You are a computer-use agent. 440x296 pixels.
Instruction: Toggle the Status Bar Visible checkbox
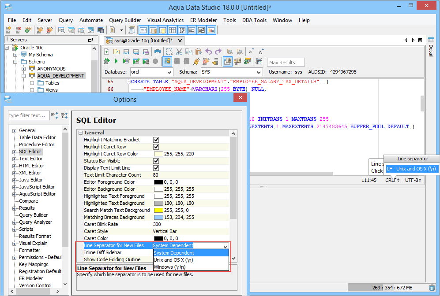click(x=156, y=161)
